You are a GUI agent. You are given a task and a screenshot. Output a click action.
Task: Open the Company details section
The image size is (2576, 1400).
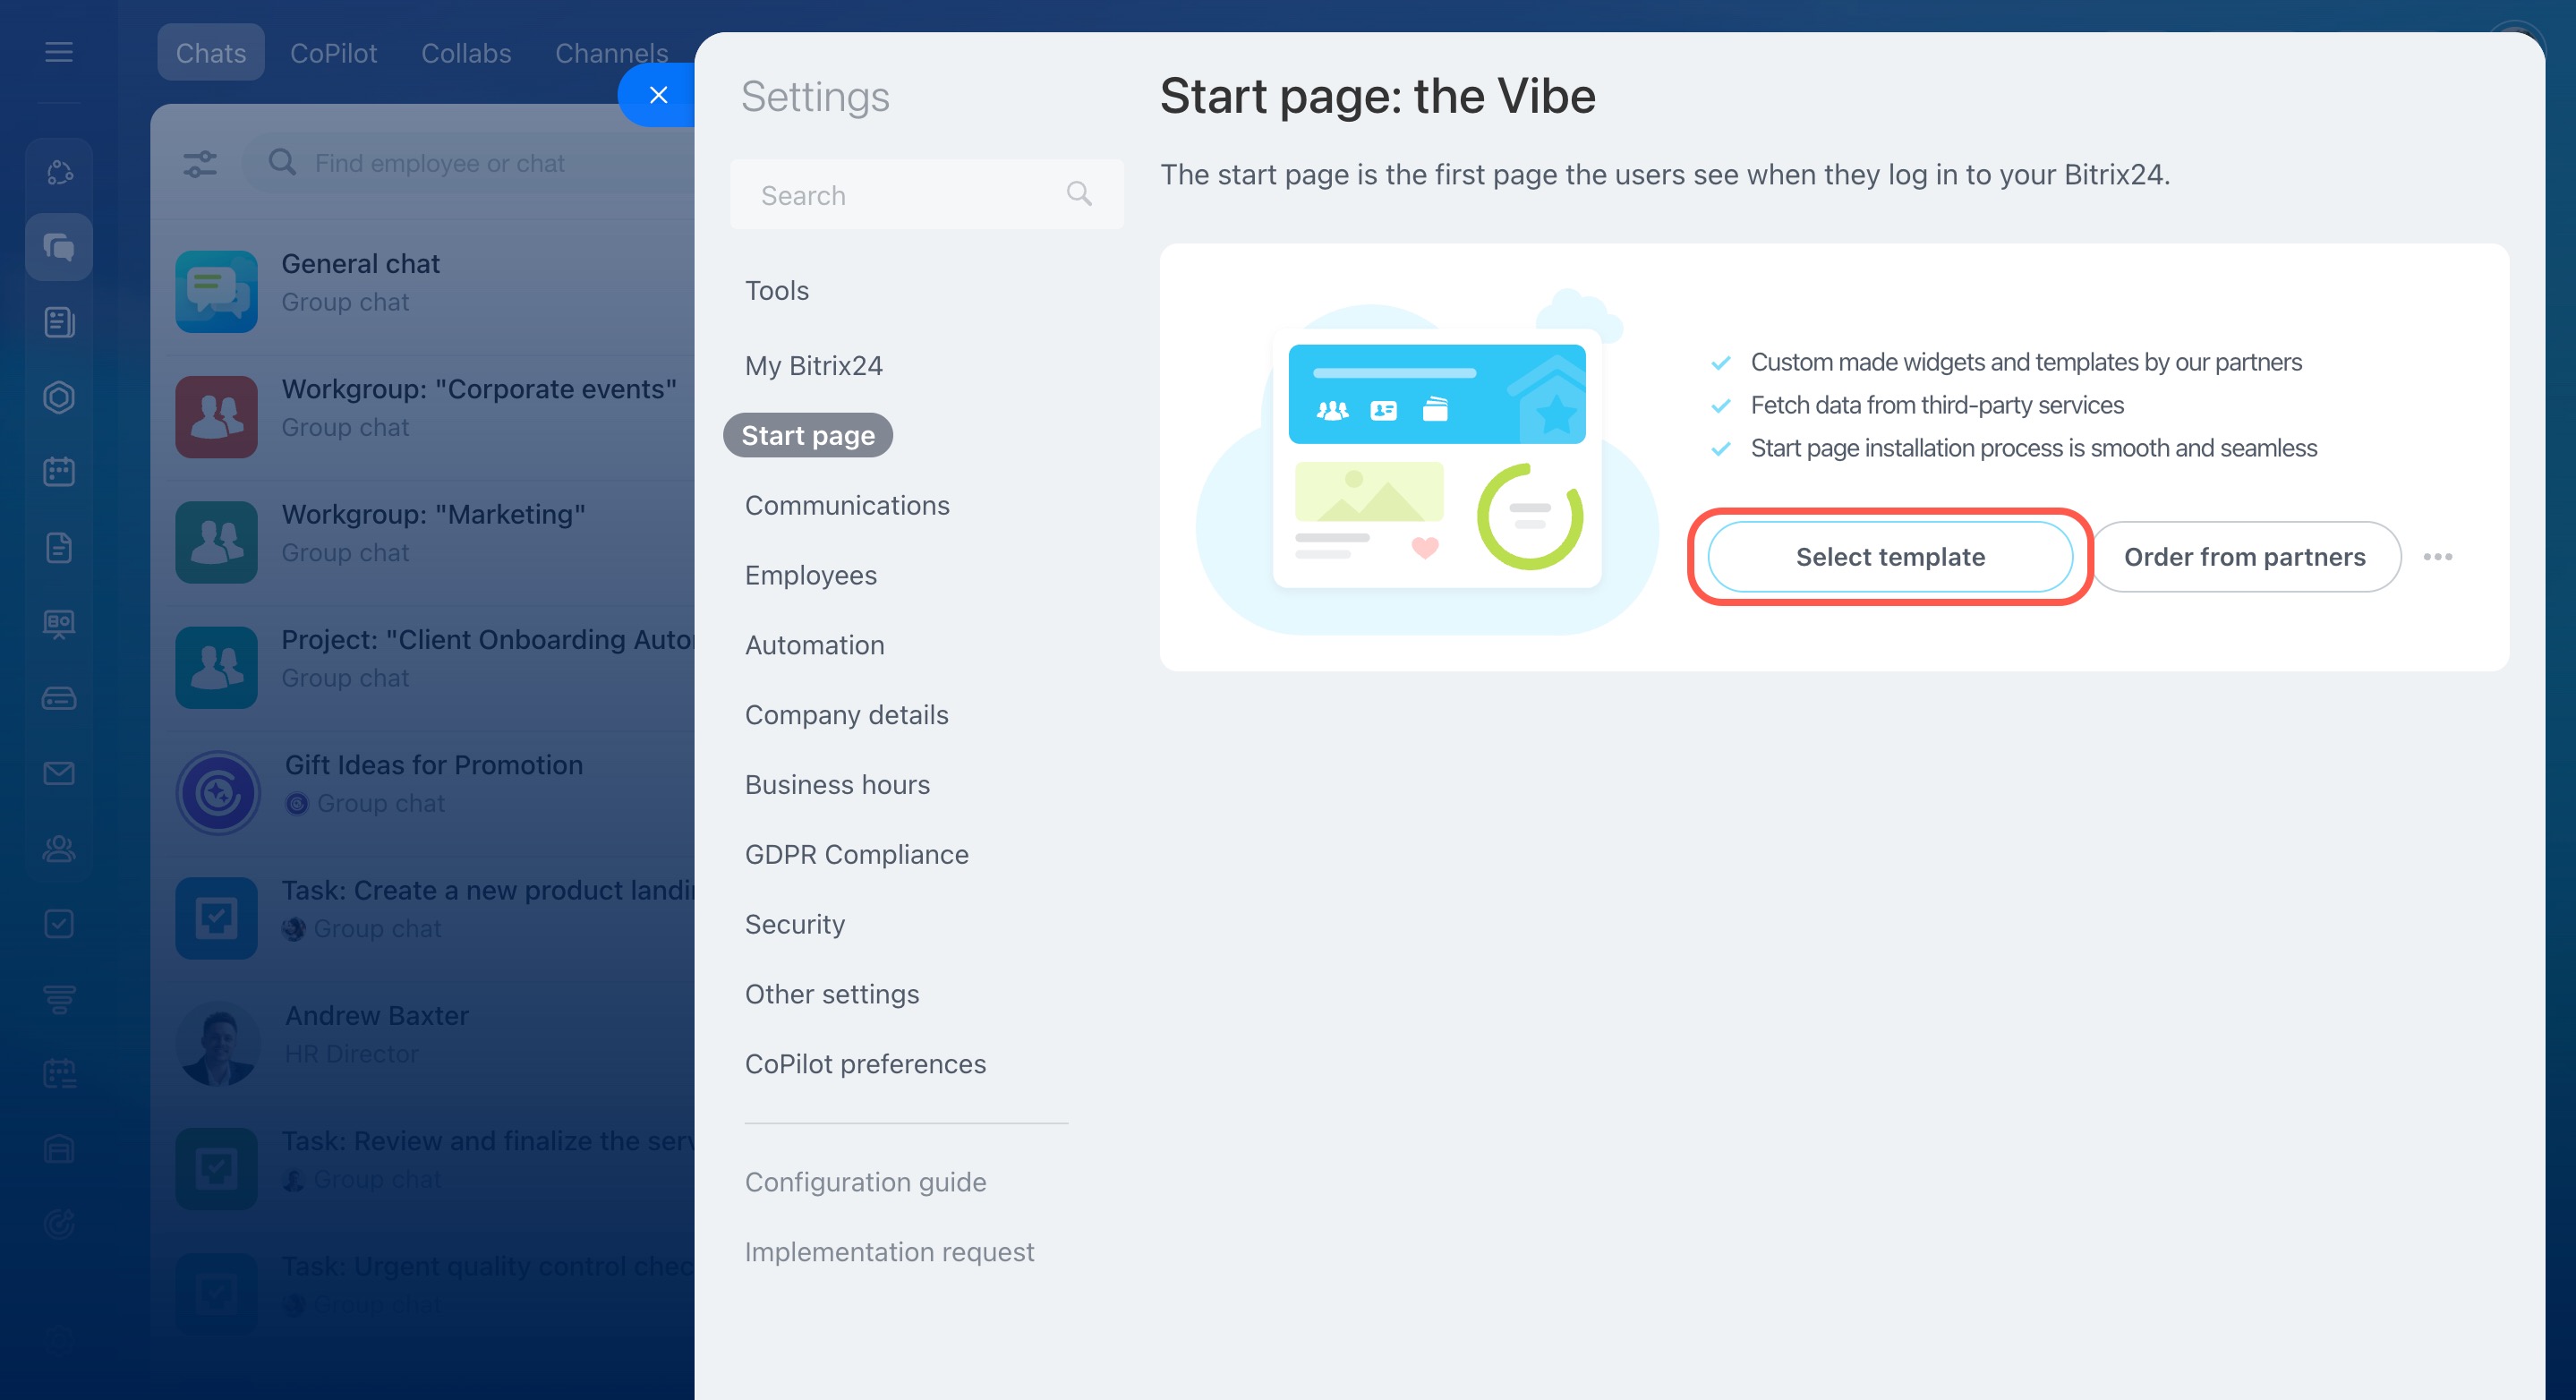click(x=846, y=715)
